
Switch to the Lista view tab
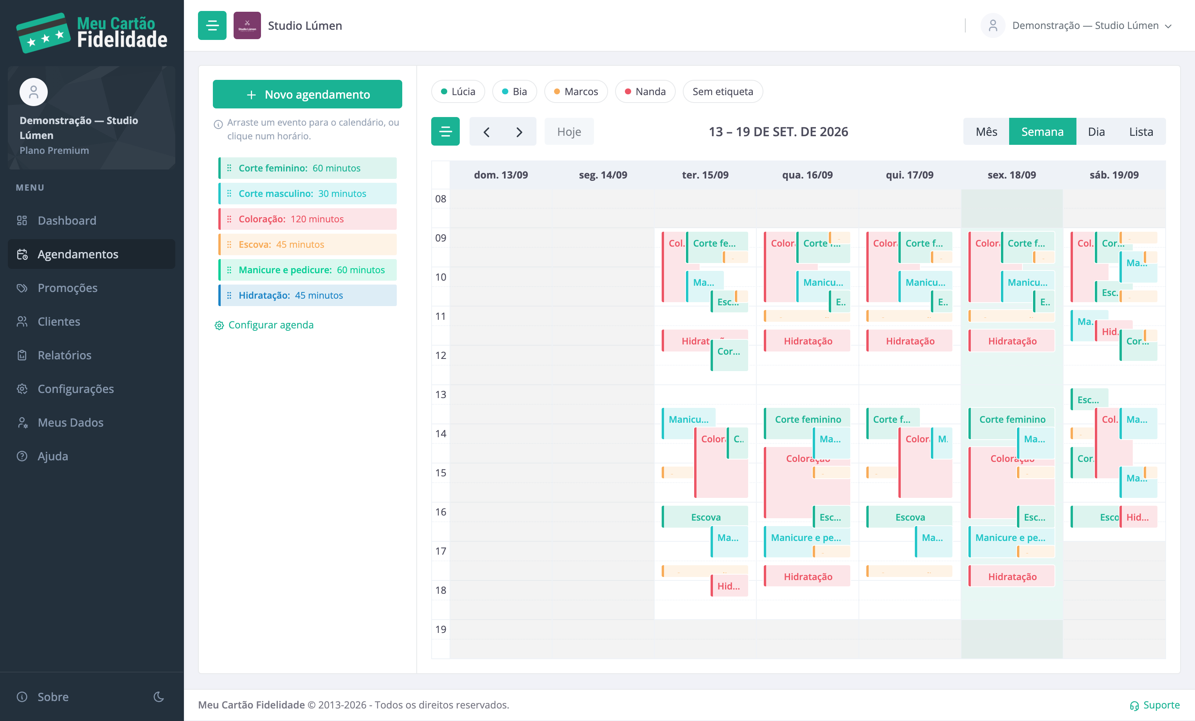point(1141,132)
